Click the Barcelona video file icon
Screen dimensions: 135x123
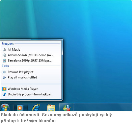4,61
